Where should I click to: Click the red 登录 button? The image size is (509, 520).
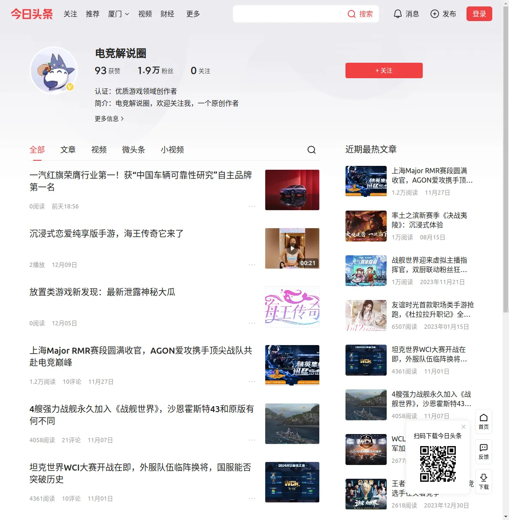tap(479, 14)
